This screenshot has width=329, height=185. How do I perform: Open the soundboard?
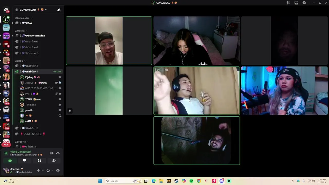coord(54,161)
